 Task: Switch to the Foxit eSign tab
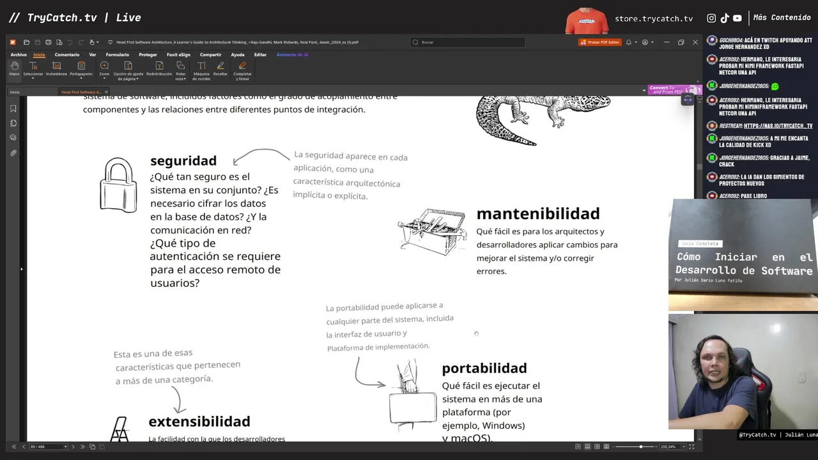178,55
